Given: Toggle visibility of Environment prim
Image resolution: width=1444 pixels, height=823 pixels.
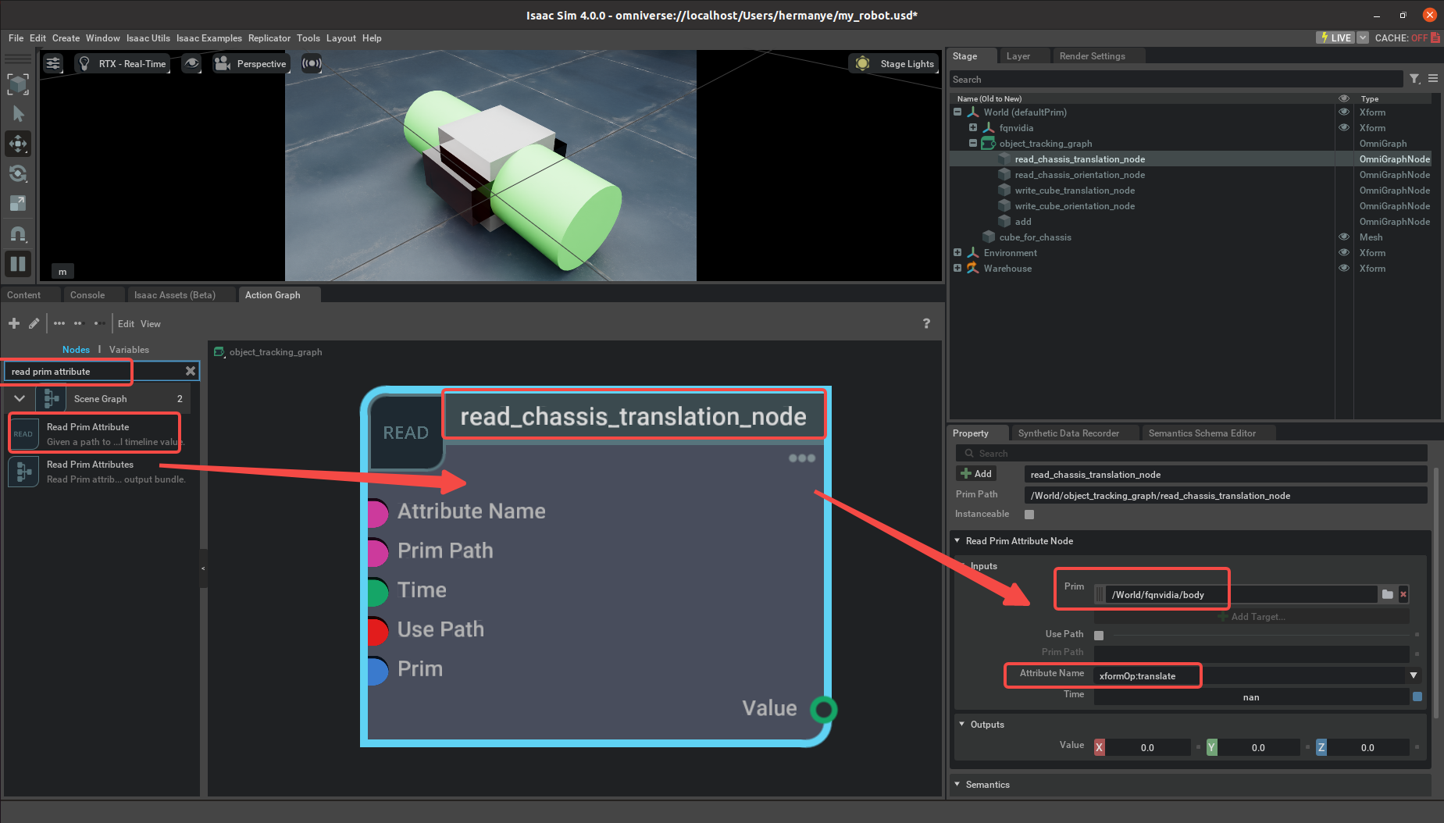Looking at the screenshot, I should point(1344,253).
